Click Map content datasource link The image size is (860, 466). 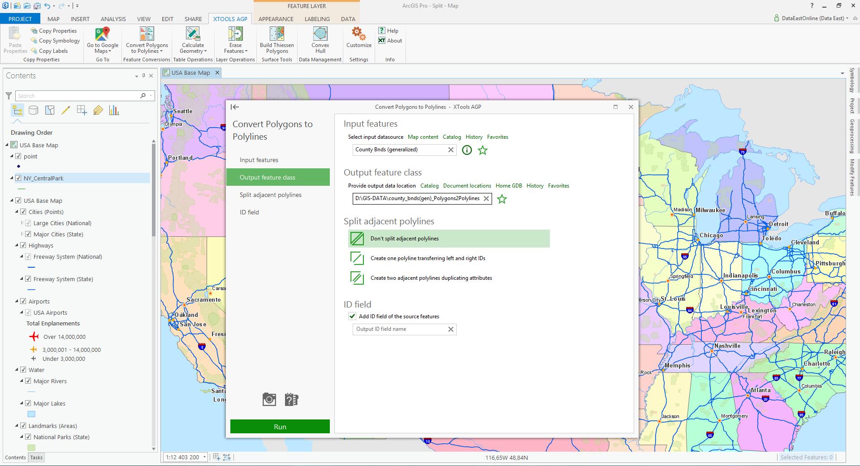coord(423,137)
